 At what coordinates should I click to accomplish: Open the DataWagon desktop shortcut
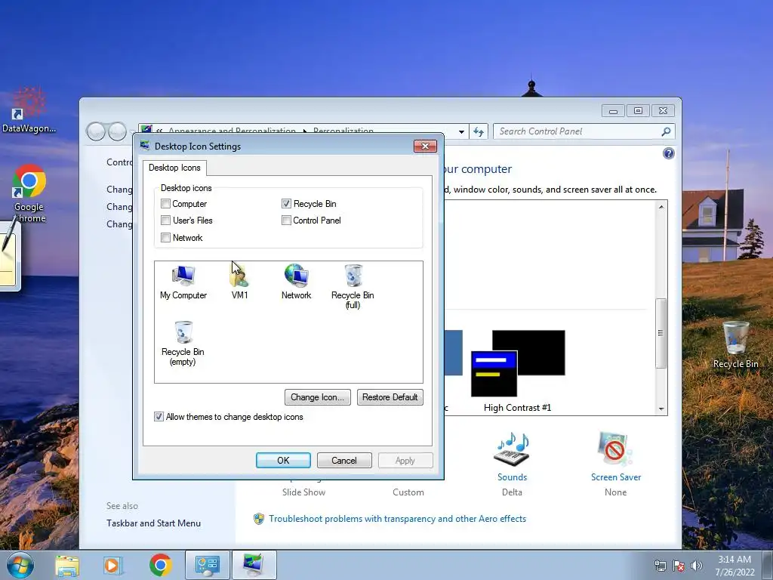click(29, 110)
